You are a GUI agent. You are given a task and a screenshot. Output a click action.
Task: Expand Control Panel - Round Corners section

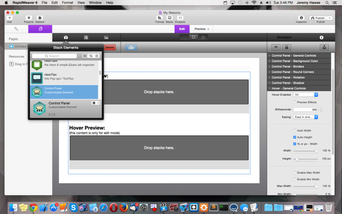pyautogui.click(x=299, y=72)
